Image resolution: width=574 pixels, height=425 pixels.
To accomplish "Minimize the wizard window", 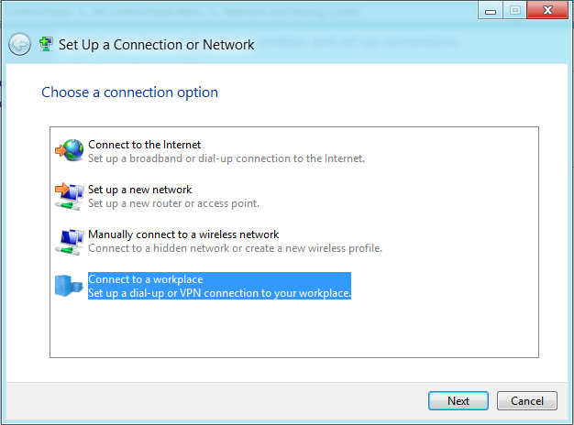I will pyautogui.click(x=491, y=10).
